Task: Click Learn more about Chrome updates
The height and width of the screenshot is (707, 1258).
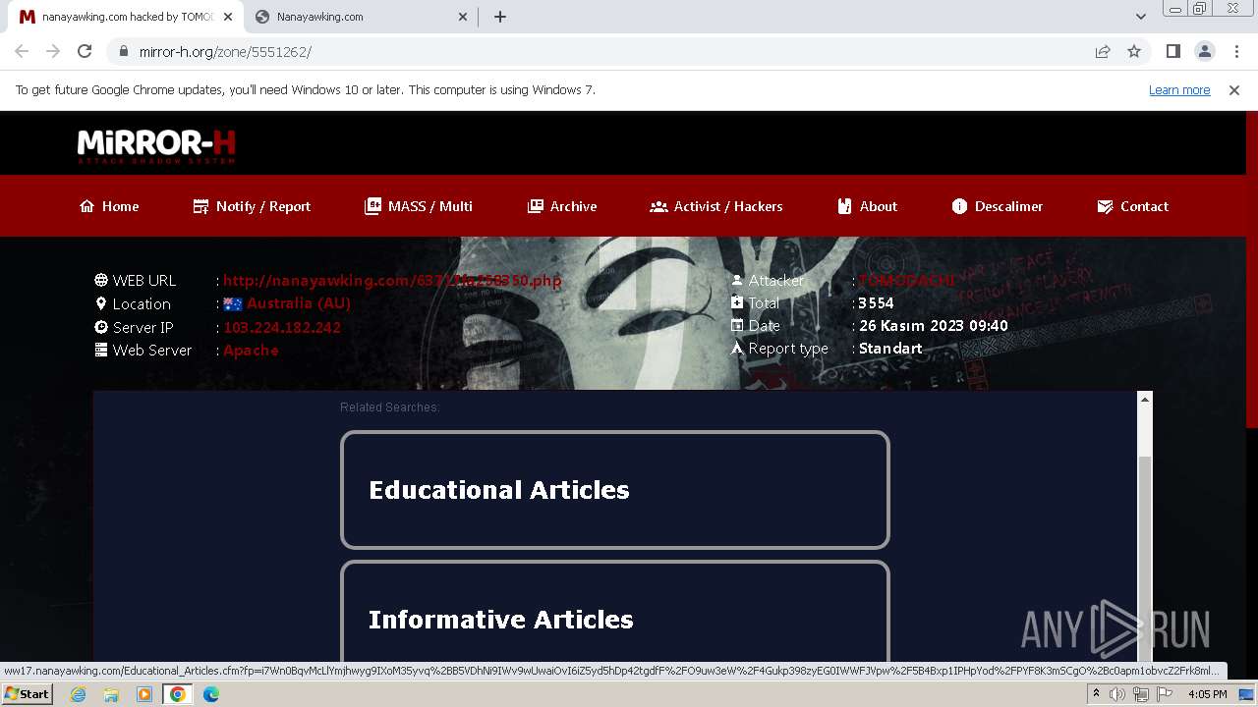Action: click(1179, 89)
